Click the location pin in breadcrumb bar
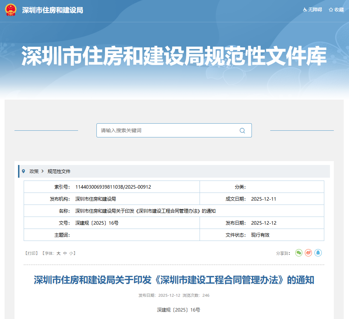The height and width of the screenshot is (319, 349). point(24,171)
